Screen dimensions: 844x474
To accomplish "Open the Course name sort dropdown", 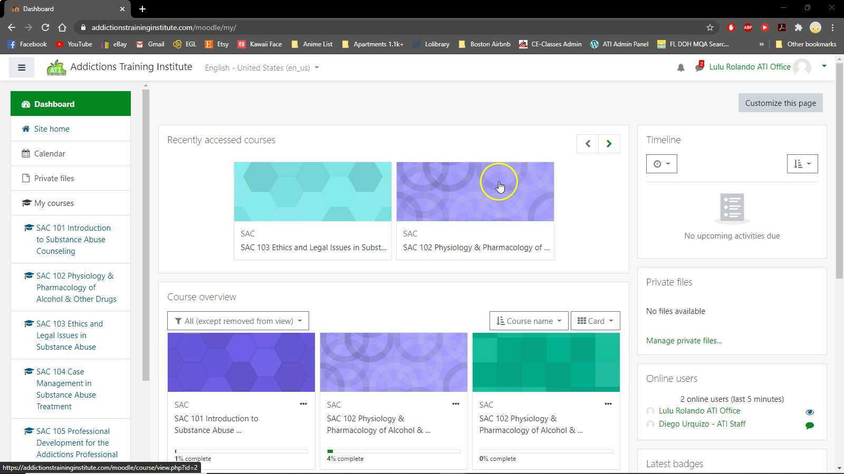I will pyautogui.click(x=528, y=320).
